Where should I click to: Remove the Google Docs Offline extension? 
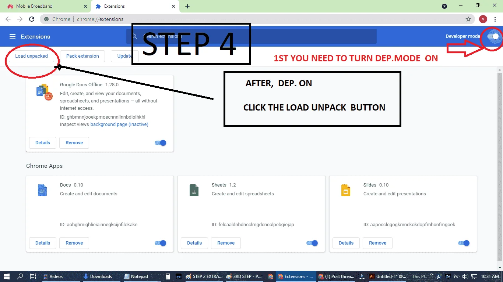(74, 143)
